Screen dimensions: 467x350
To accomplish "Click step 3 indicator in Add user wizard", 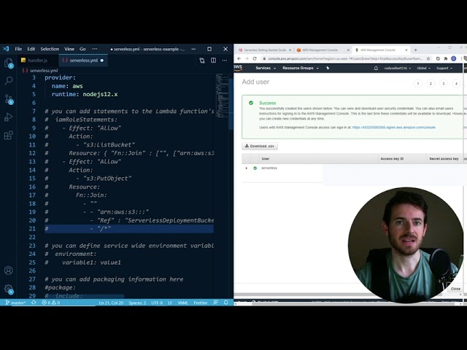I will 444,84.
